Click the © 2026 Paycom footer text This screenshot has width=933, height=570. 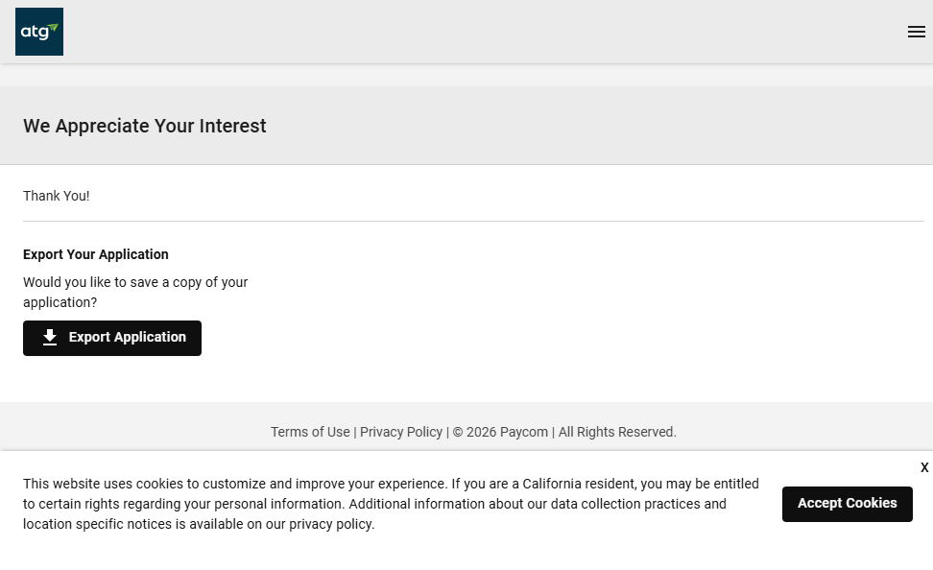[500, 432]
